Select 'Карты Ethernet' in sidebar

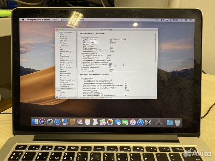pyautogui.click(x=66, y=74)
